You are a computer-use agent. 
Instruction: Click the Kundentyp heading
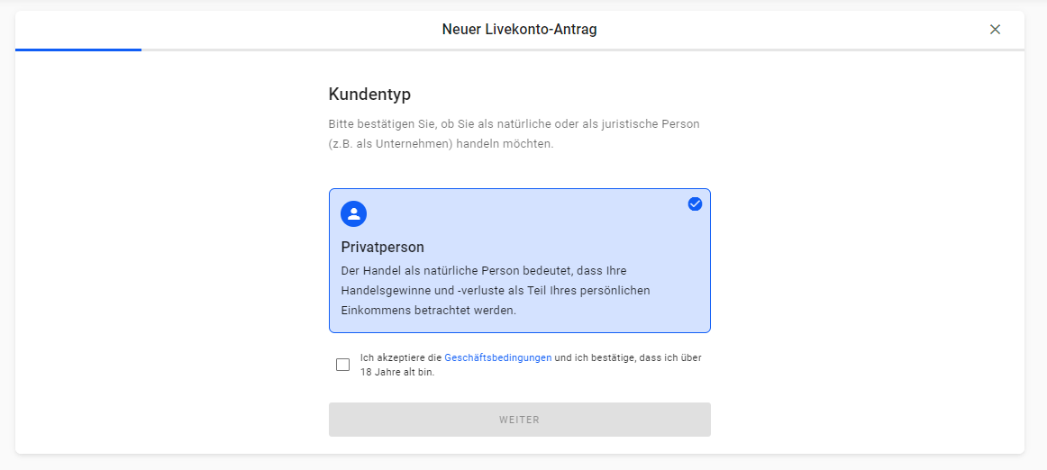pyautogui.click(x=370, y=95)
